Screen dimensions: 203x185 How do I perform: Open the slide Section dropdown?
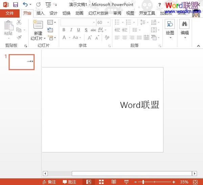point(52,38)
